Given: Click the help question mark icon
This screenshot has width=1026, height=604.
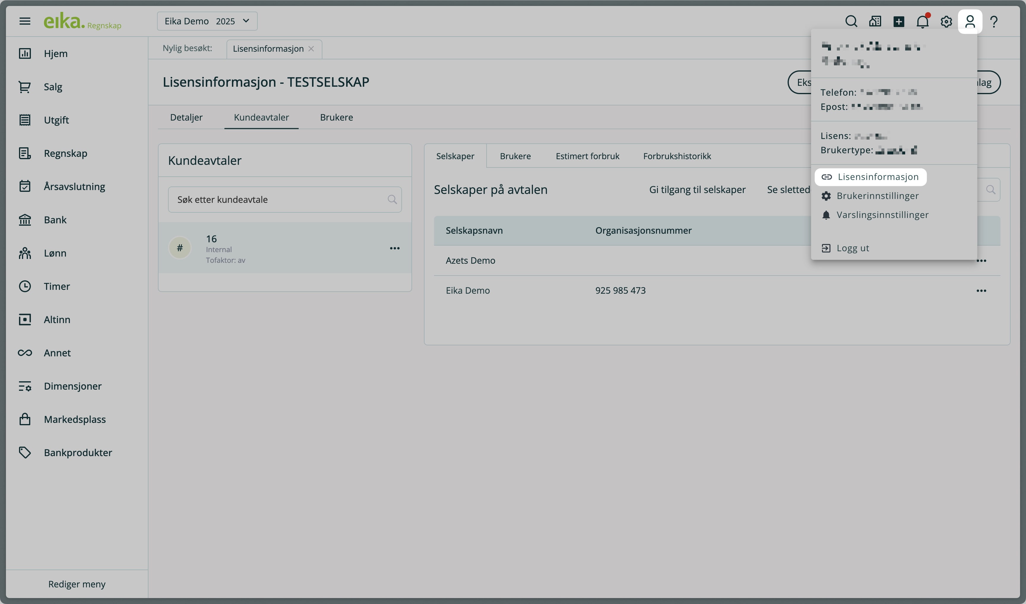Looking at the screenshot, I should pos(994,21).
